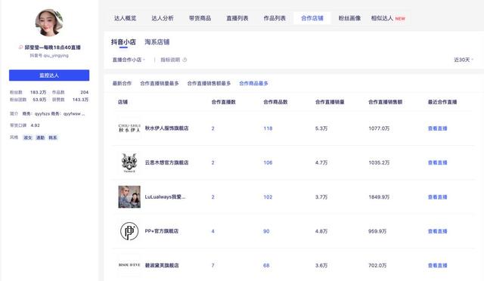Click live count 2 in 秋水伊人 row
Viewport: 484px width, 281px height.
(x=213, y=128)
